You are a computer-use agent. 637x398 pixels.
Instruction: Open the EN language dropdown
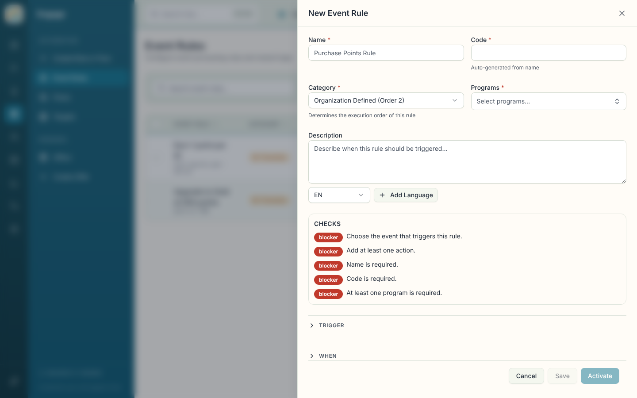[339, 195]
